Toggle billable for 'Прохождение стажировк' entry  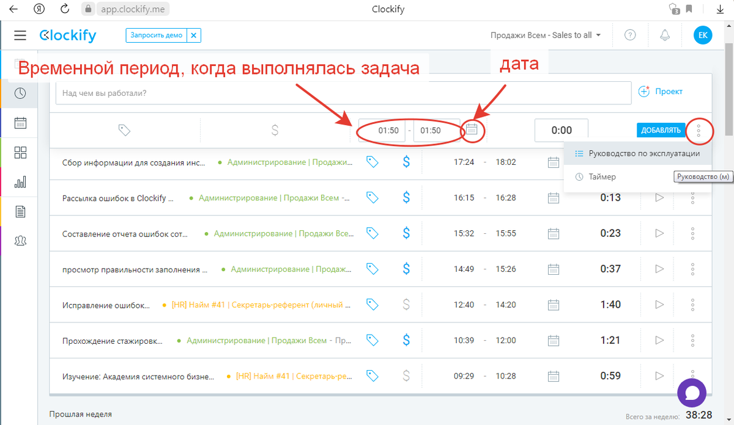coord(406,340)
